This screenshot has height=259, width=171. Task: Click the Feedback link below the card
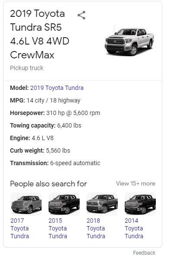[x=144, y=253]
